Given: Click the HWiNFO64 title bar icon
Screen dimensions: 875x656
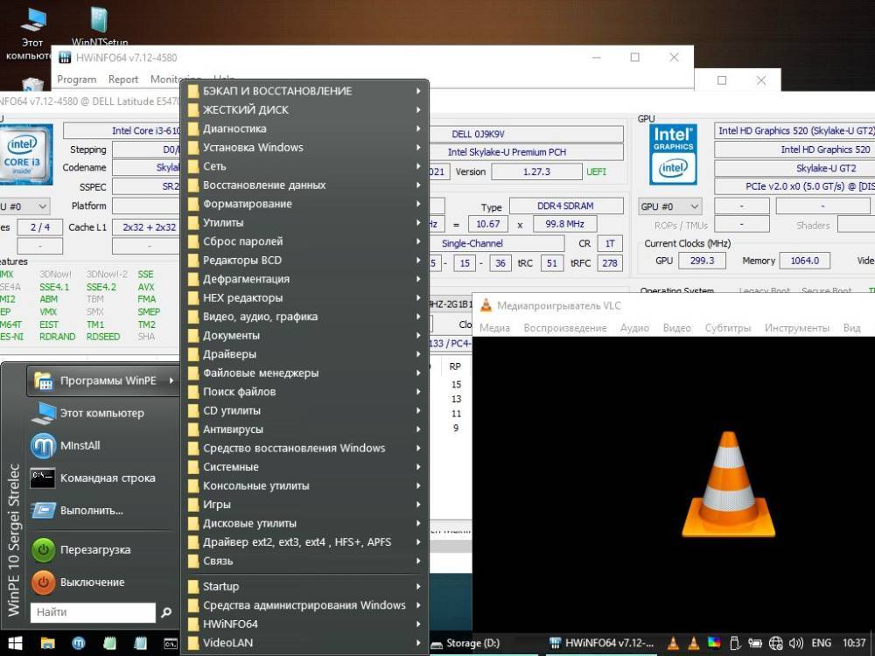Looking at the screenshot, I should tap(65, 58).
